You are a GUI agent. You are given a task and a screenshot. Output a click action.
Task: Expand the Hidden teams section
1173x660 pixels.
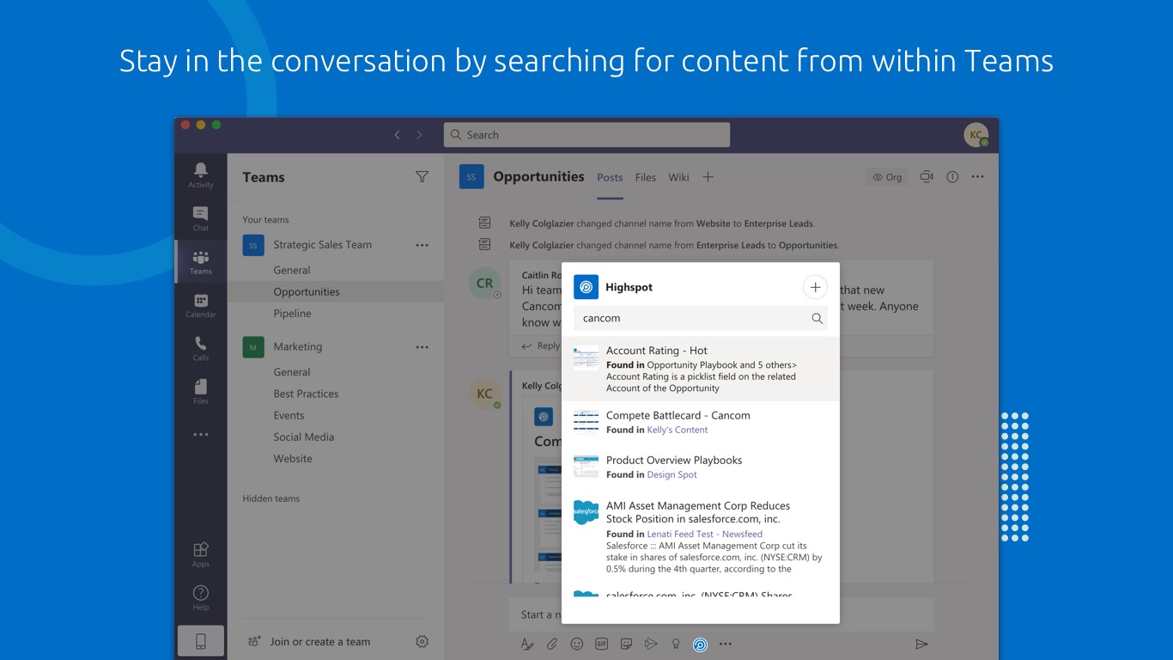coord(270,498)
